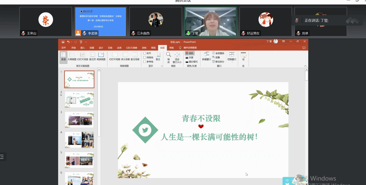This screenshot has height=185, width=366.
Task: Open the Insert (插入) ribbon tab
Action: tap(82, 48)
